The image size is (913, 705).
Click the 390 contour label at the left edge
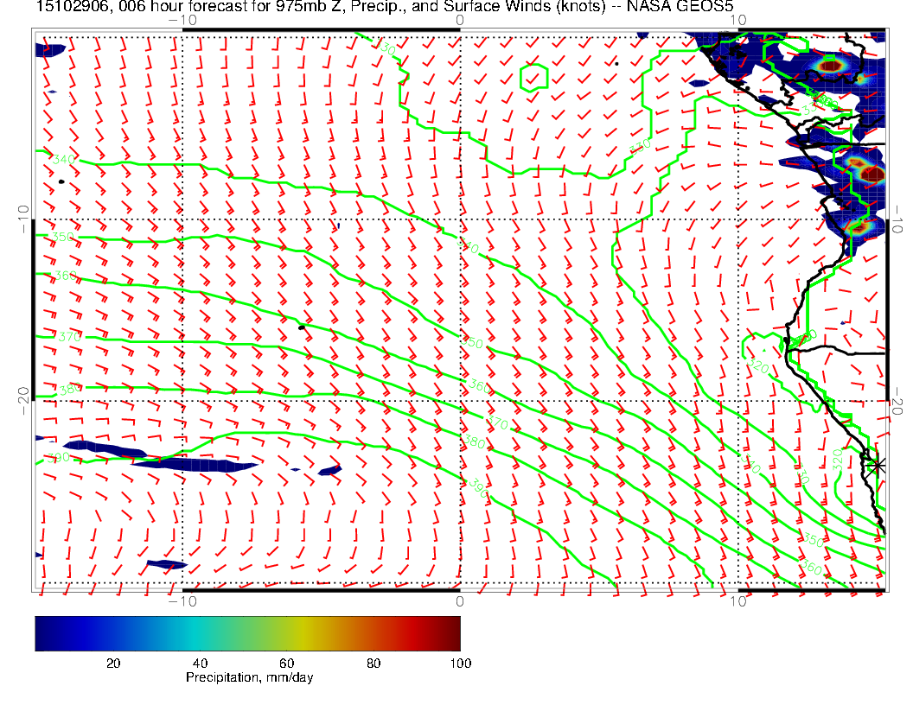59,457
